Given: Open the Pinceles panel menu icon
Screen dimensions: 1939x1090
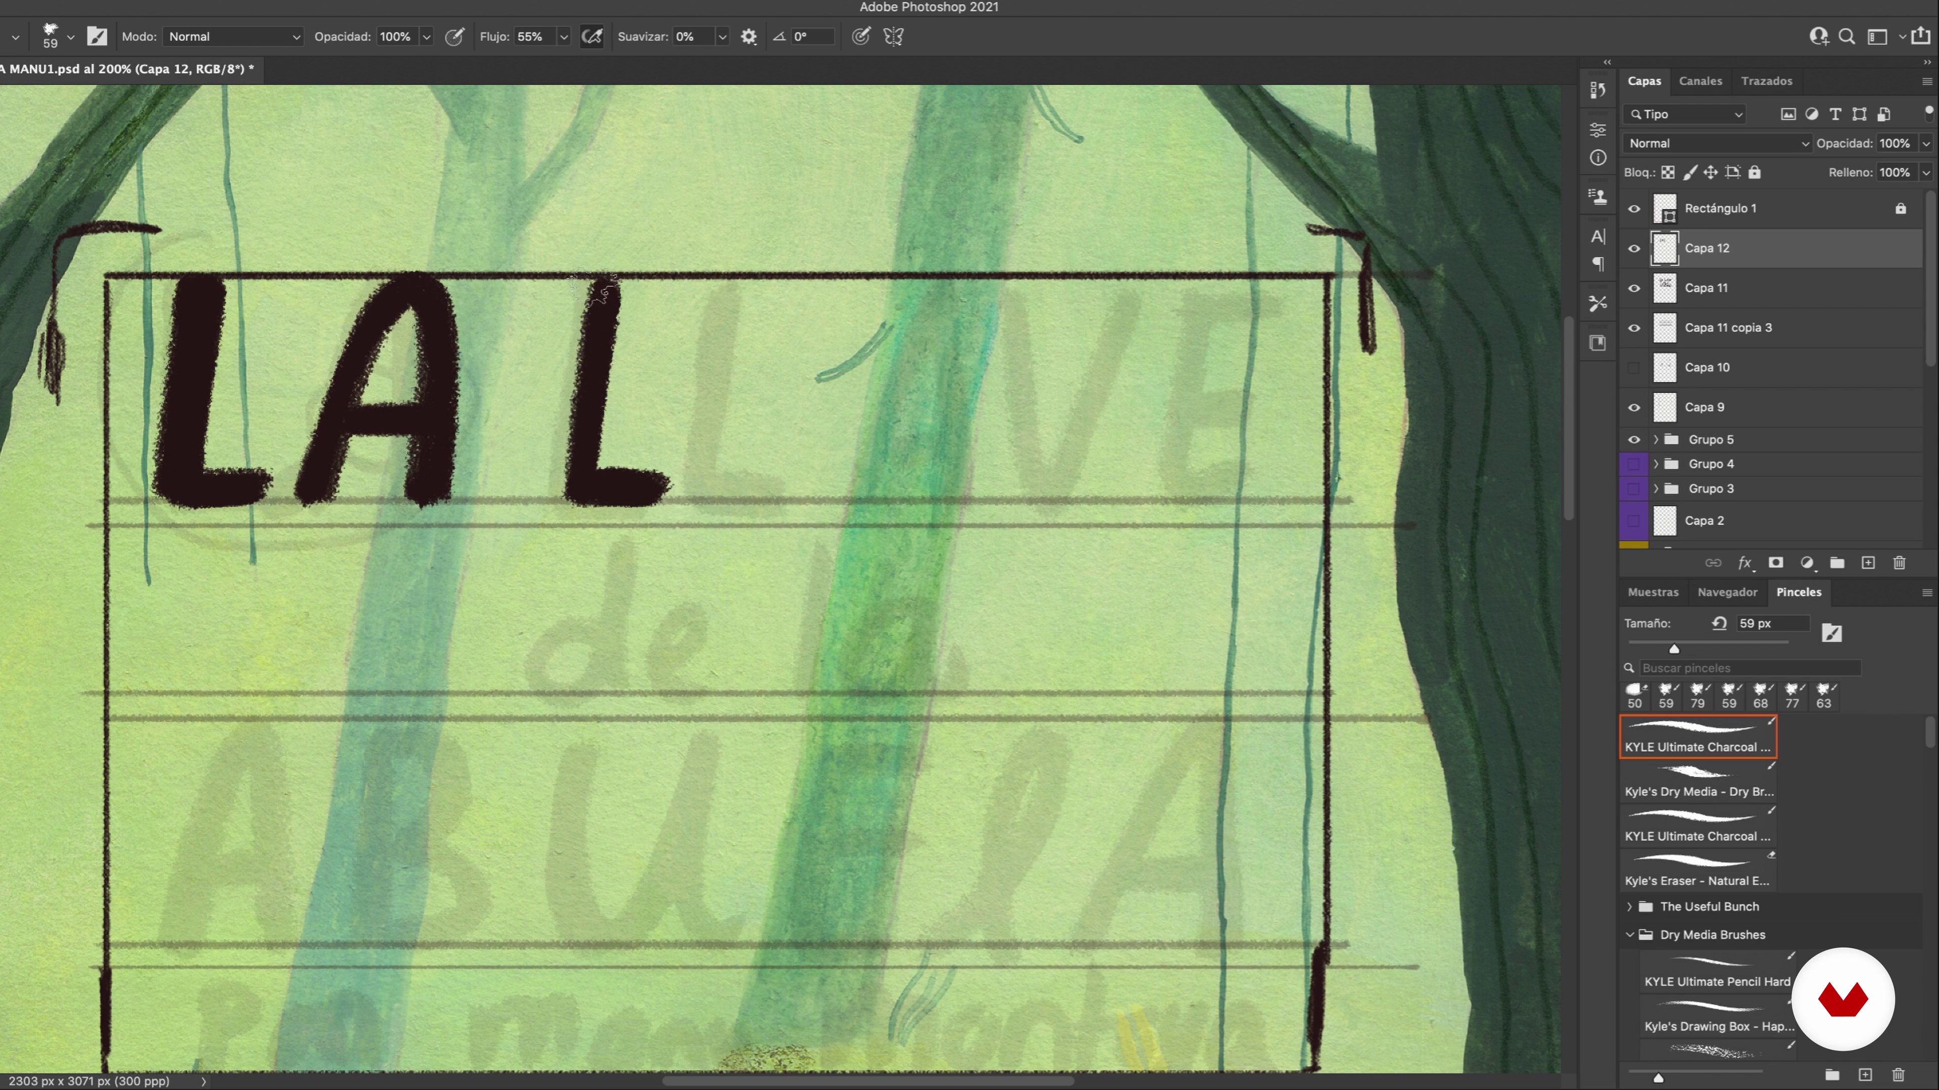Looking at the screenshot, I should (x=1927, y=593).
